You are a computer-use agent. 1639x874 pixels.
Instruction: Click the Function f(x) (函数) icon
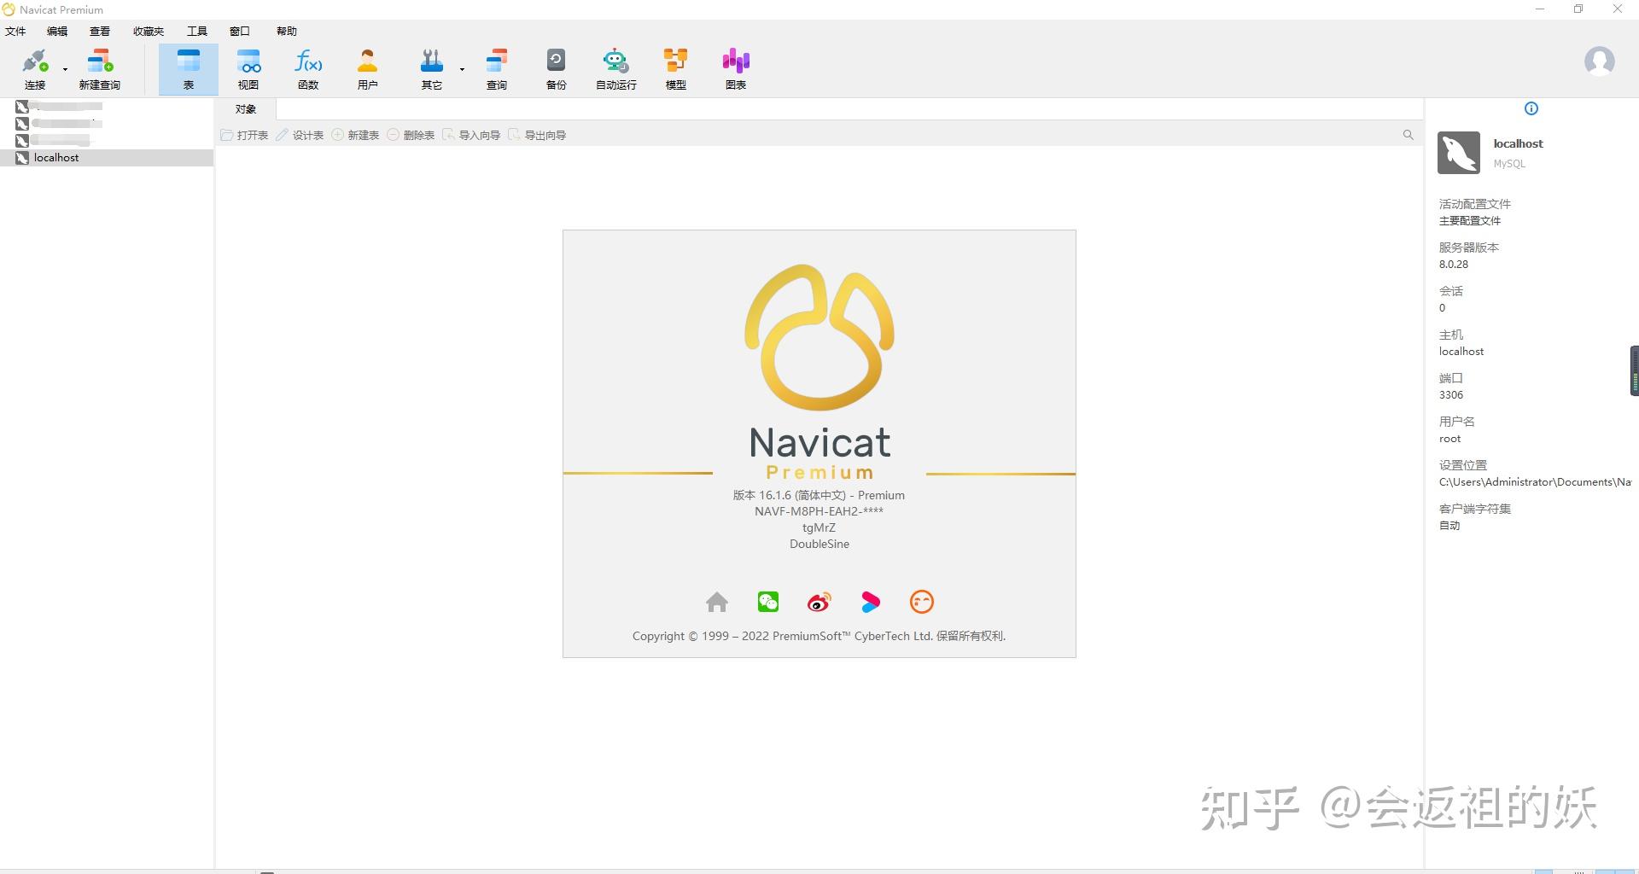click(308, 68)
